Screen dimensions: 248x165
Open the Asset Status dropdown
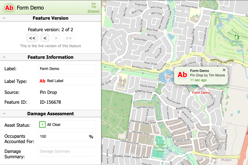tap(67, 125)
